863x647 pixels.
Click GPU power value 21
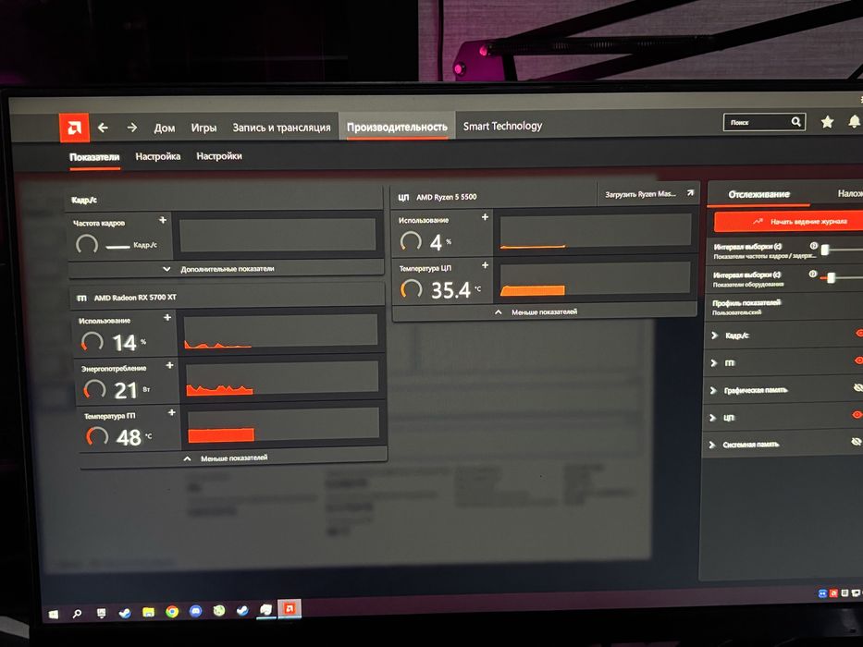(x=126, y=391)
